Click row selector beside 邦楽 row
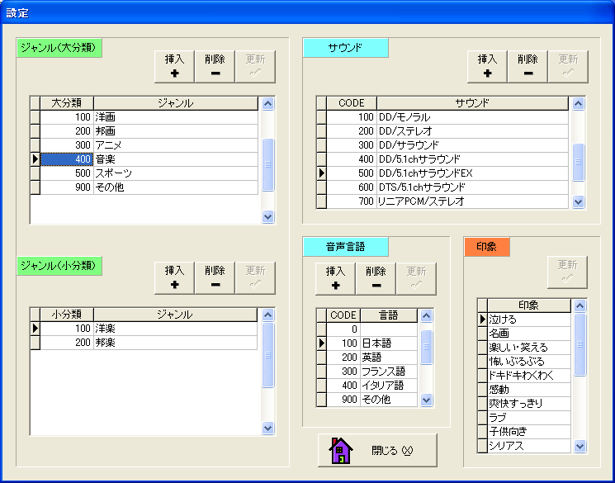The height and width of the screenshot is (483, 615). pyautogui.click(x=35, y=343)
